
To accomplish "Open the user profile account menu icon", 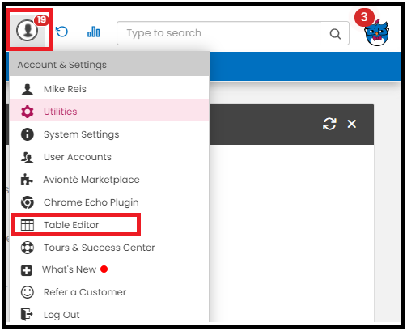I will pos(28,30).
